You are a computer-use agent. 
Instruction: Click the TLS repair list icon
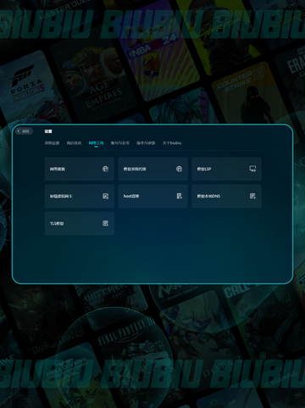105,223
